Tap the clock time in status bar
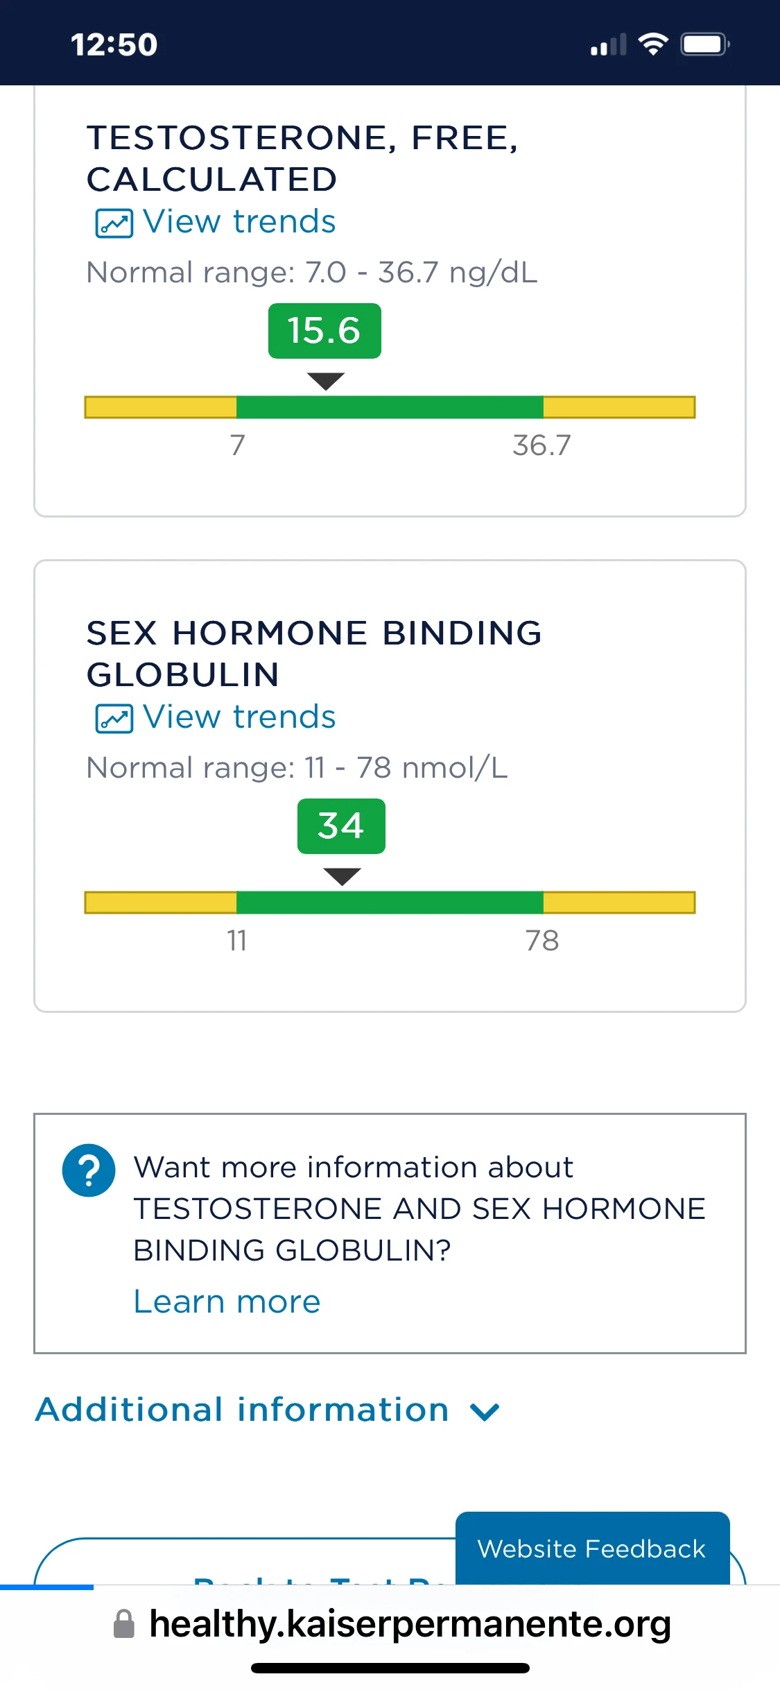 [114, 44]
